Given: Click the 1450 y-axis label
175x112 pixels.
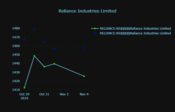Looking at the screenshot, I should point(16,55).
